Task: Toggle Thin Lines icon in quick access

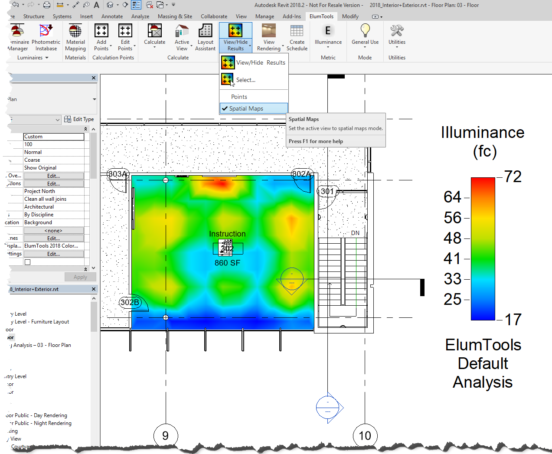Action: click(x=136, y=5)
